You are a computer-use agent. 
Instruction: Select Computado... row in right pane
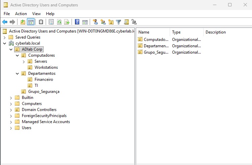[169, 40]
